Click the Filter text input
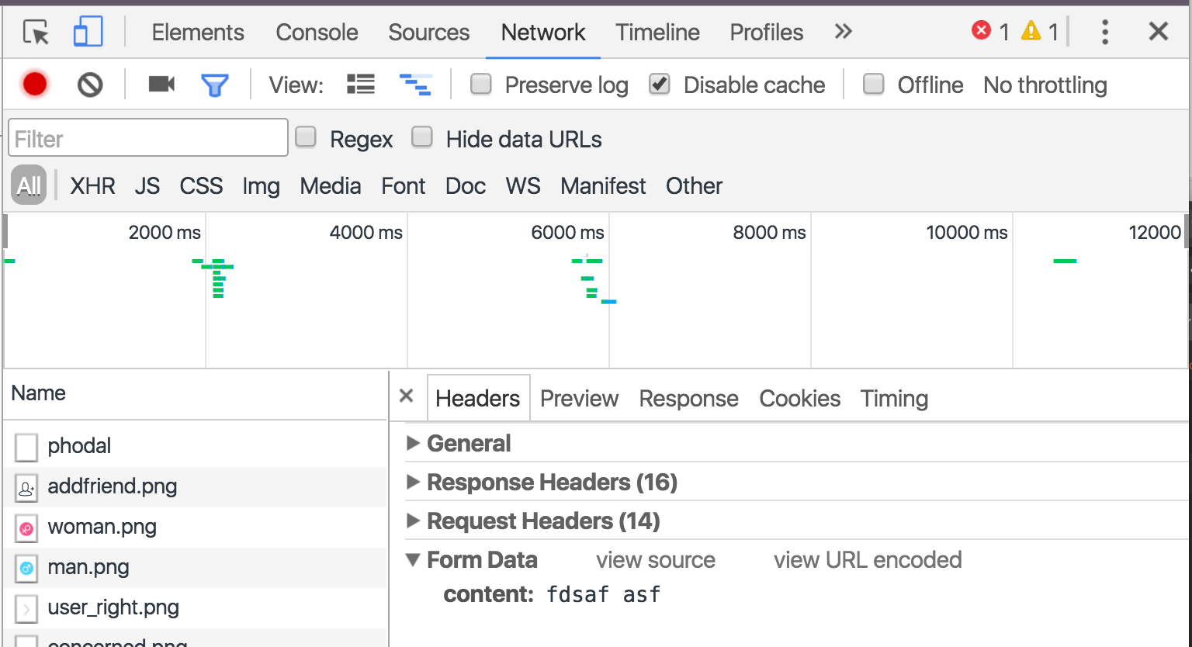The image size is (1192, 647). [148, 138]
